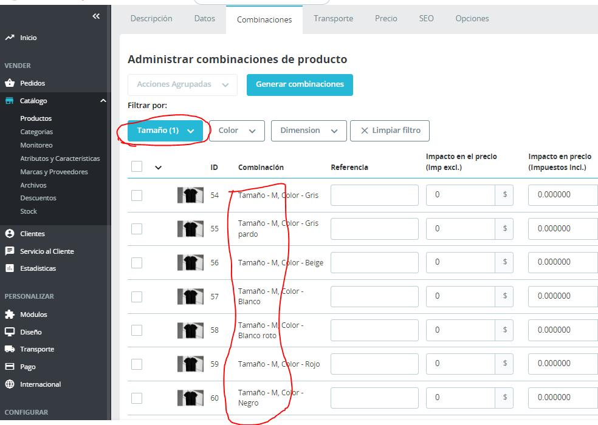Check the box for combination 55

click(137, 229)
